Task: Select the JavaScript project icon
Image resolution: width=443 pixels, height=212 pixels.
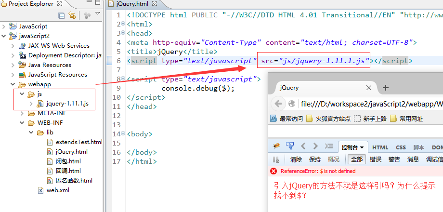Action: 13,26
